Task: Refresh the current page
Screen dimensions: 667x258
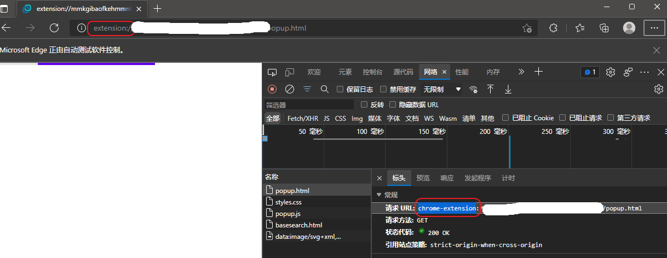Action: click(54, 28)
